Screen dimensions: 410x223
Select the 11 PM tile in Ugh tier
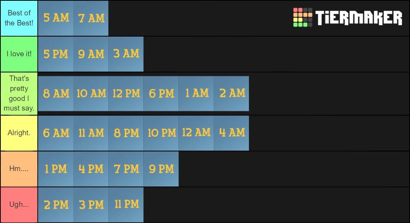[126, 205]
